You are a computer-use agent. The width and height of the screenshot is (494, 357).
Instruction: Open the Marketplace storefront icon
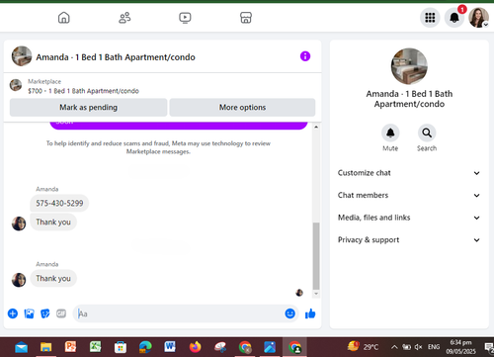[246, 18]
